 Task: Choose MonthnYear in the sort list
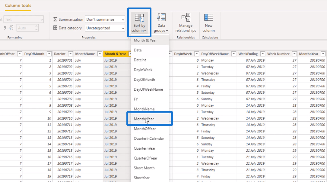click(150, 119)
